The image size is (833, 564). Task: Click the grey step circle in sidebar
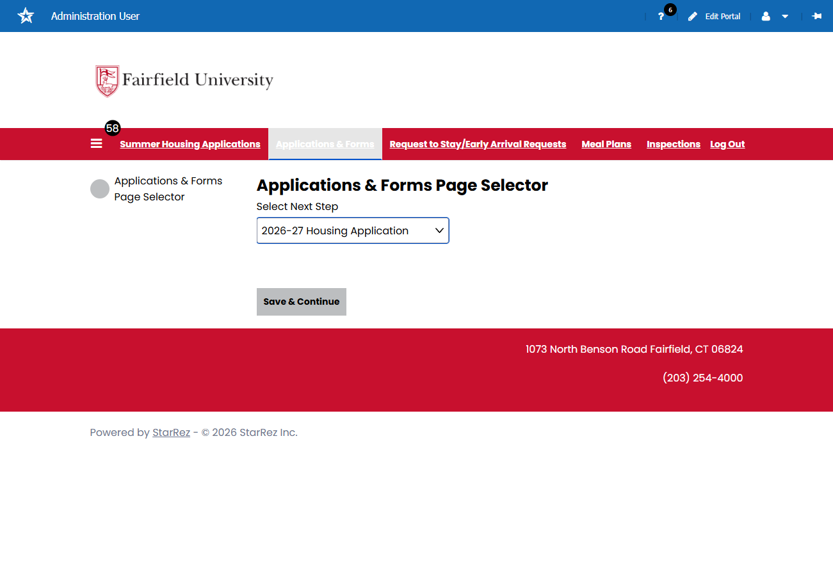[100, 189]
